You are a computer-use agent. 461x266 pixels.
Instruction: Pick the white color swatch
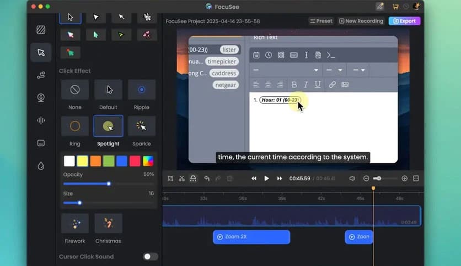[x=69, y=161]
